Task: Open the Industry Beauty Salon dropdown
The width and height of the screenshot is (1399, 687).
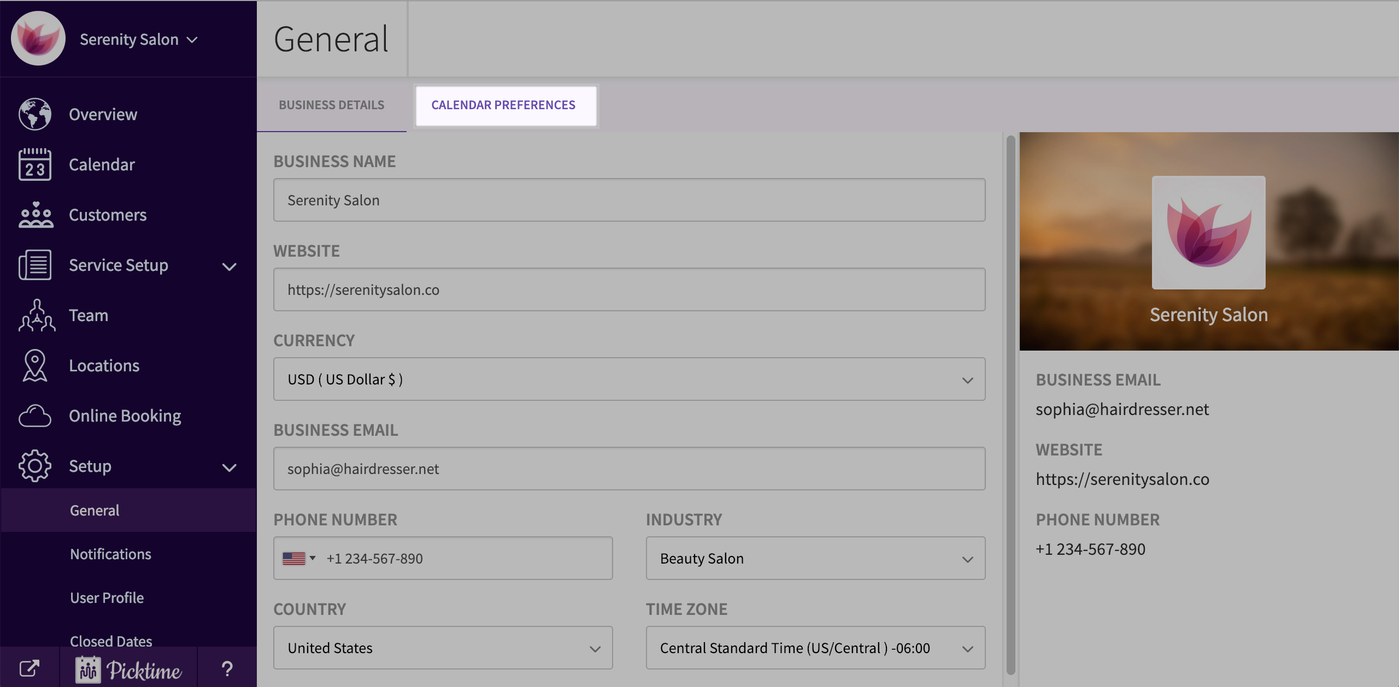Action: pos(815,558)
